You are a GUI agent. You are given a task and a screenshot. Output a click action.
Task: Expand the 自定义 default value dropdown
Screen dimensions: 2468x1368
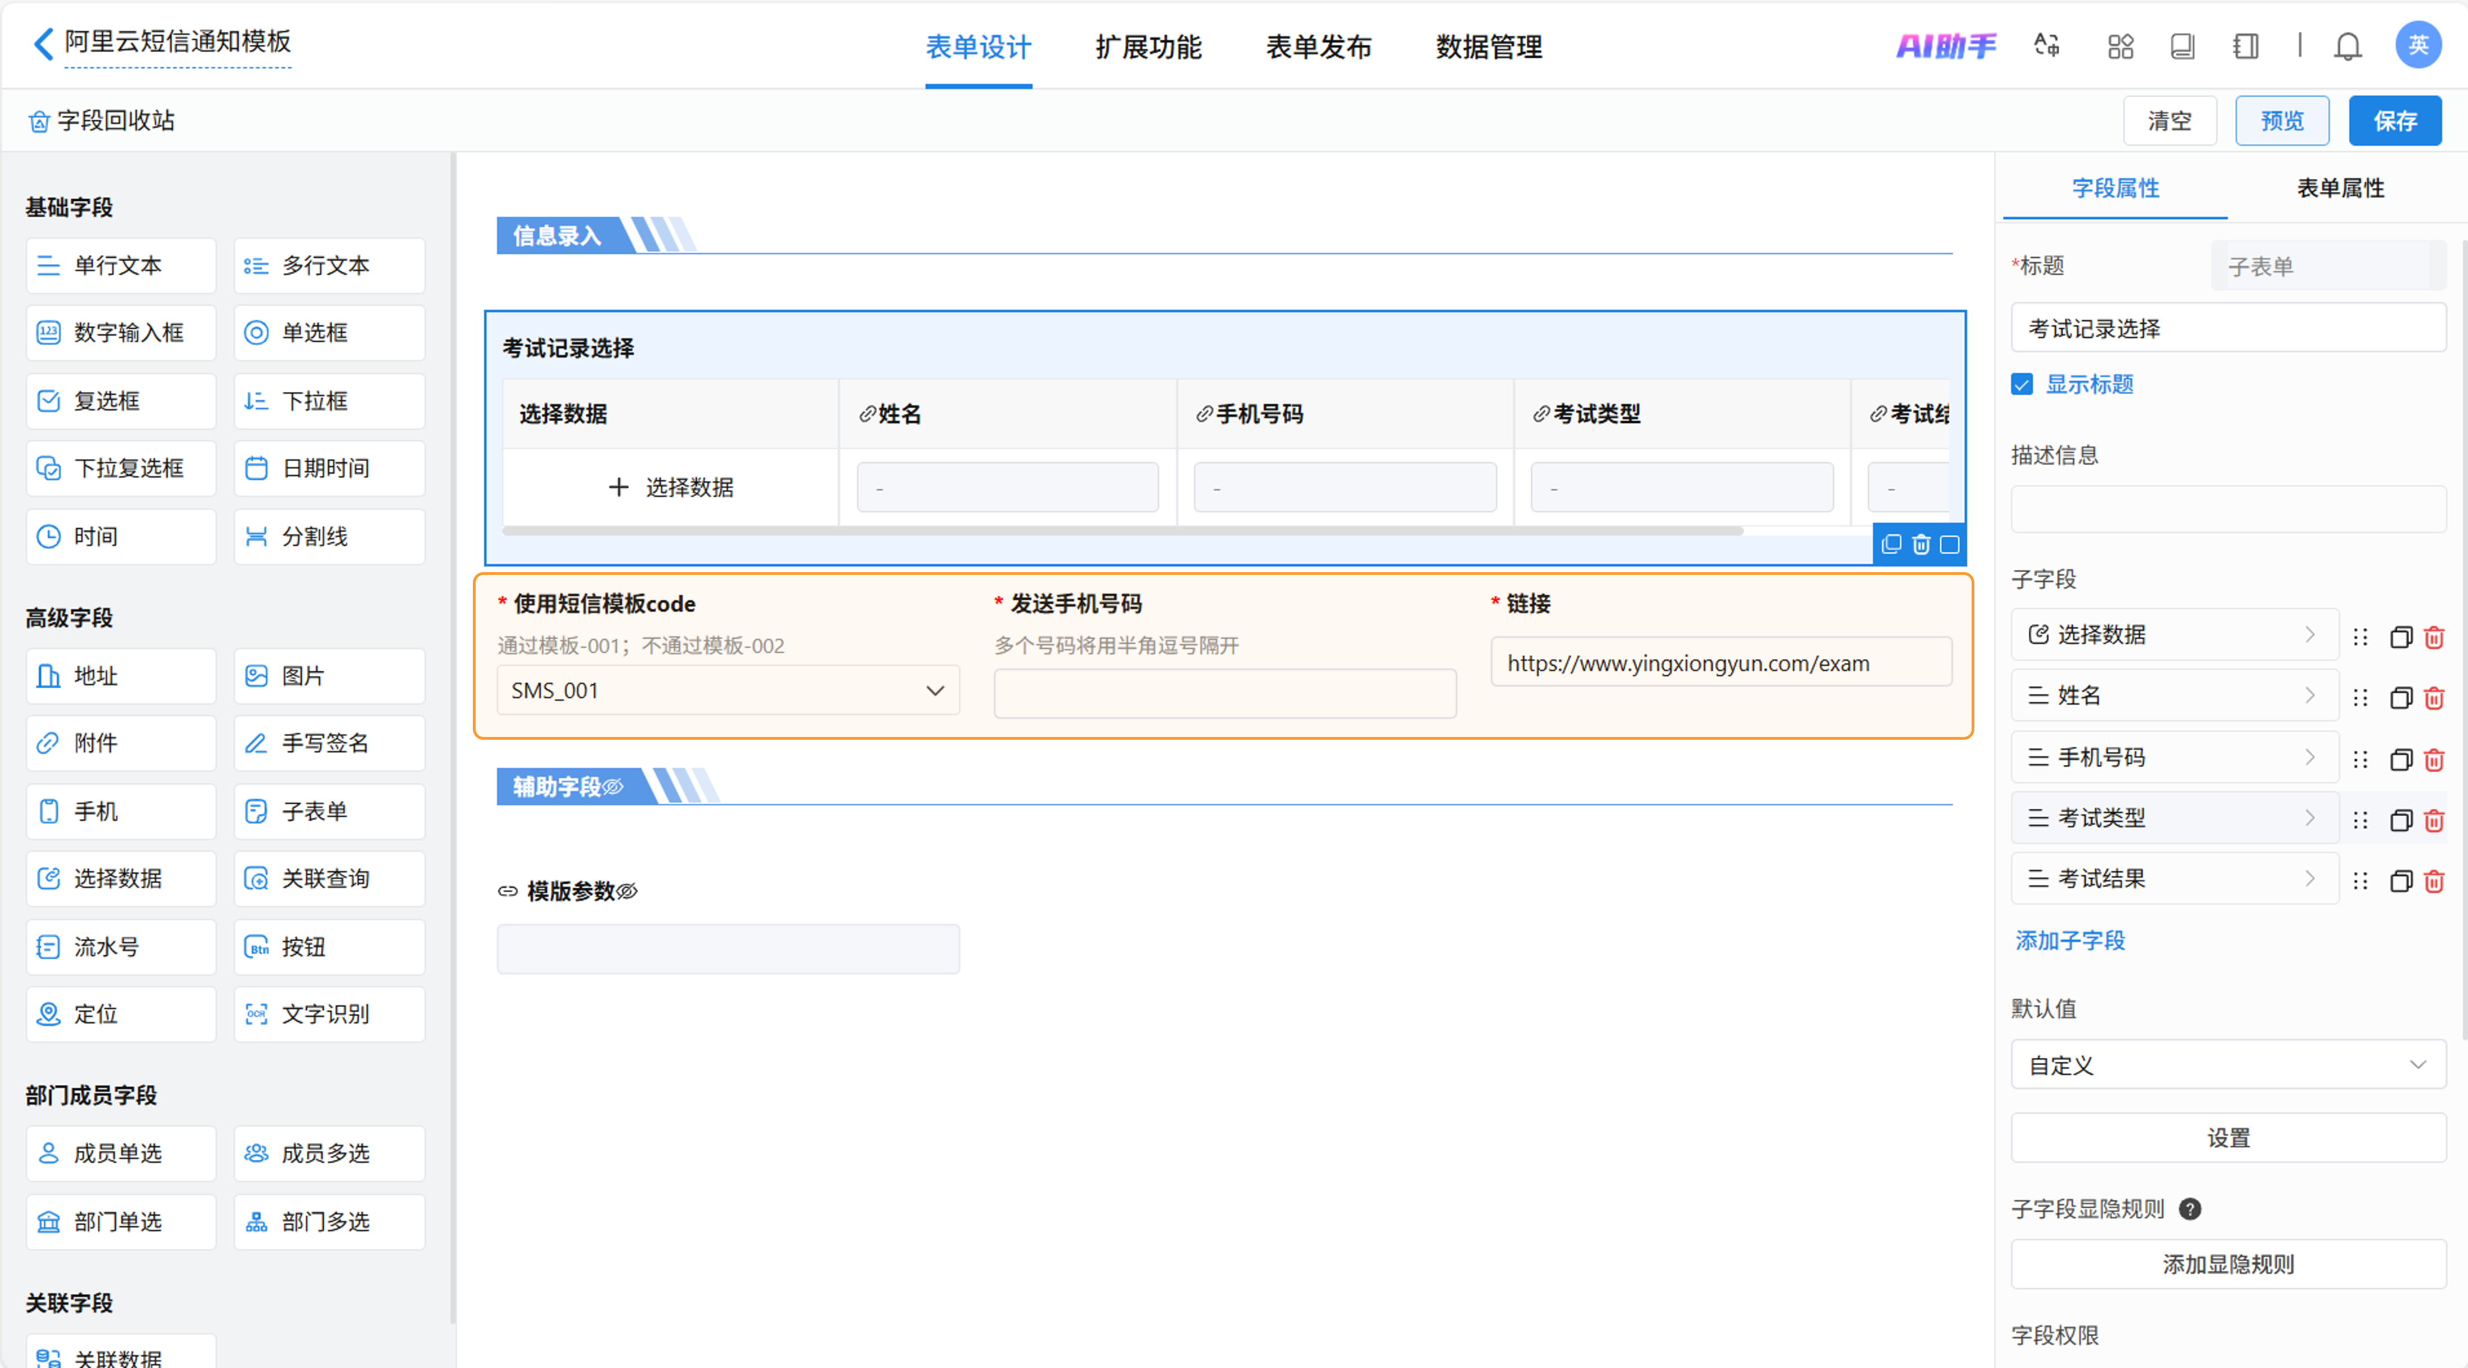2227,1065
